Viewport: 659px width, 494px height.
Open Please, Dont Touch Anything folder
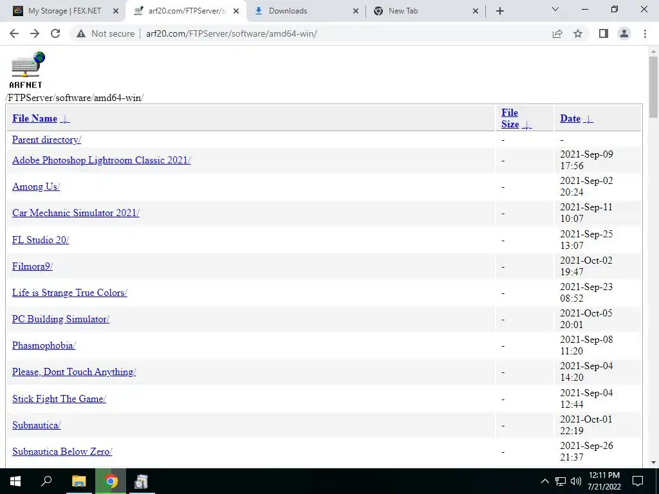pos(74,372)
